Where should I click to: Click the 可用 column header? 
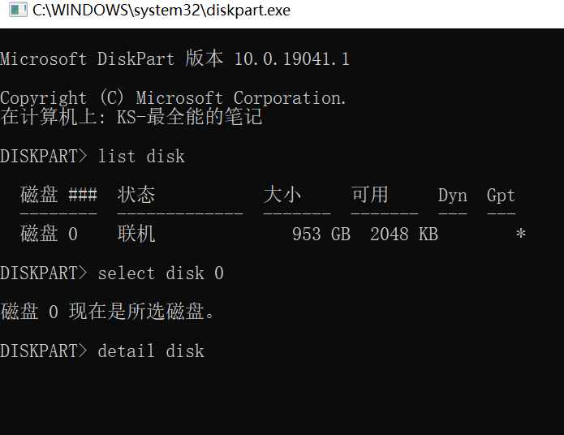tap(370, 195)
